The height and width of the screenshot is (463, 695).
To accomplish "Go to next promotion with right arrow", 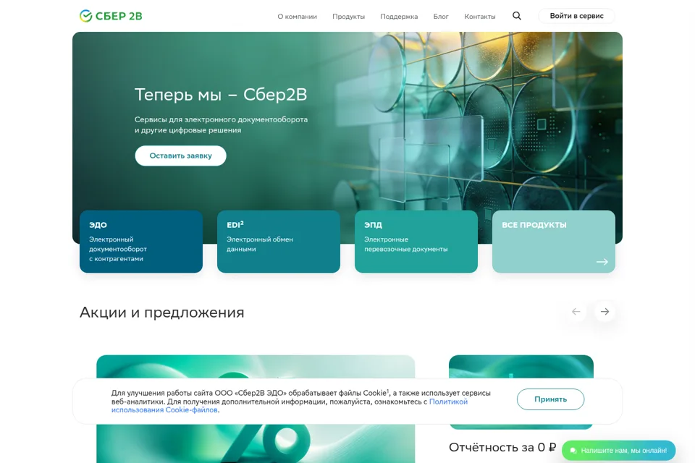I will coord(605,312).
